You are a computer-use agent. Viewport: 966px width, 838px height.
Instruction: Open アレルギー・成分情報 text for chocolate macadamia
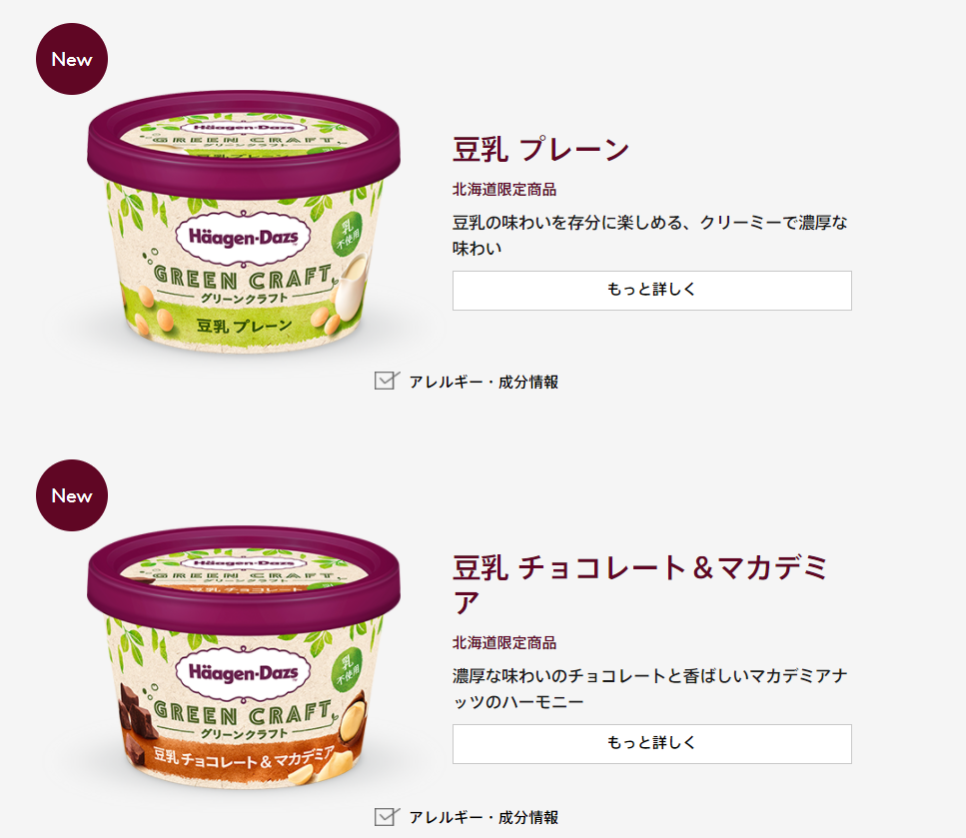tap(483, 818)
